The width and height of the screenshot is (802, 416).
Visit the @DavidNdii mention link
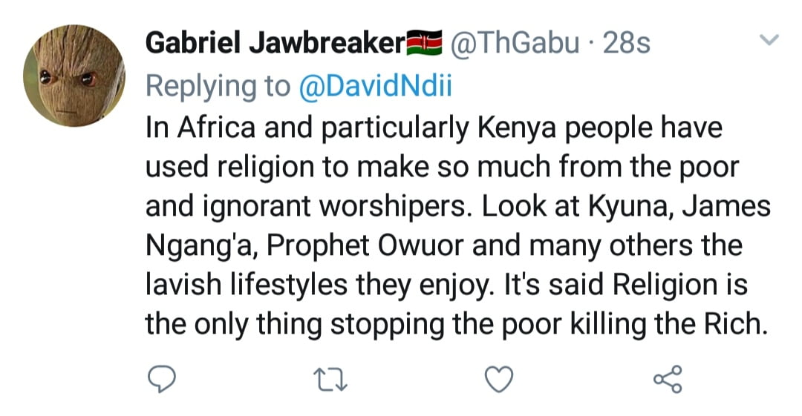374,87
